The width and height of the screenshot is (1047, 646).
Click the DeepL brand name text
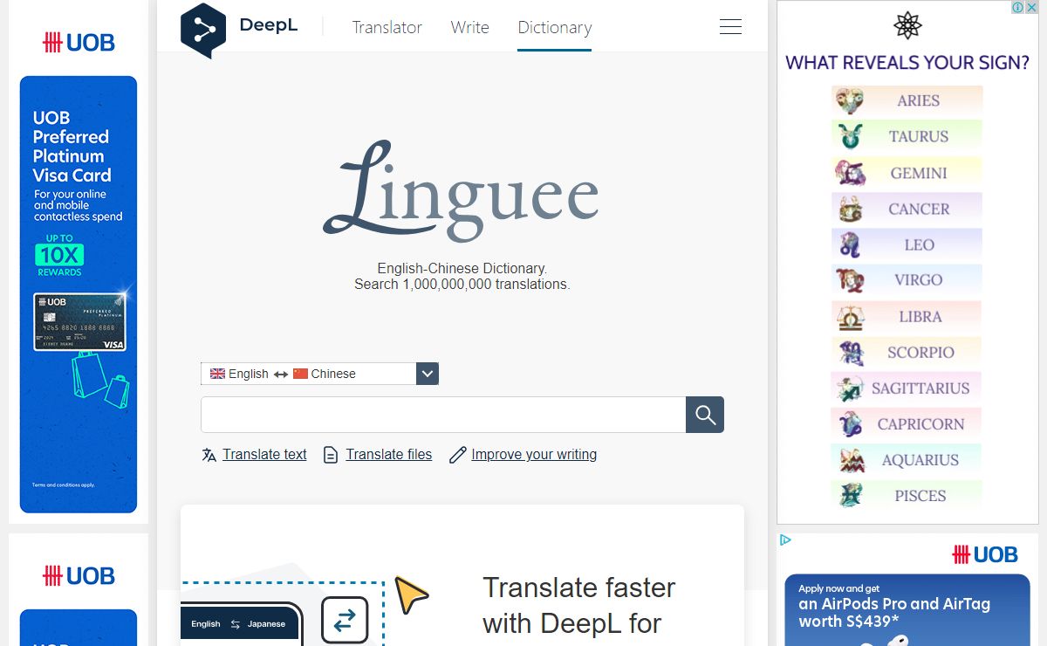point(269,25)
